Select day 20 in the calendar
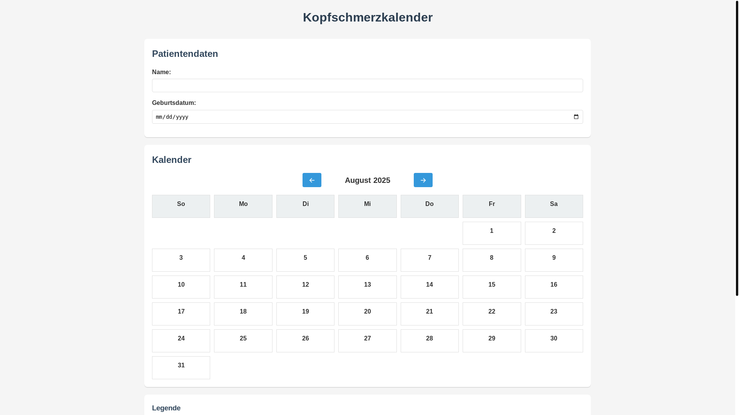The width and height of the screenshot is (739, 415). (x=368, y=314)
